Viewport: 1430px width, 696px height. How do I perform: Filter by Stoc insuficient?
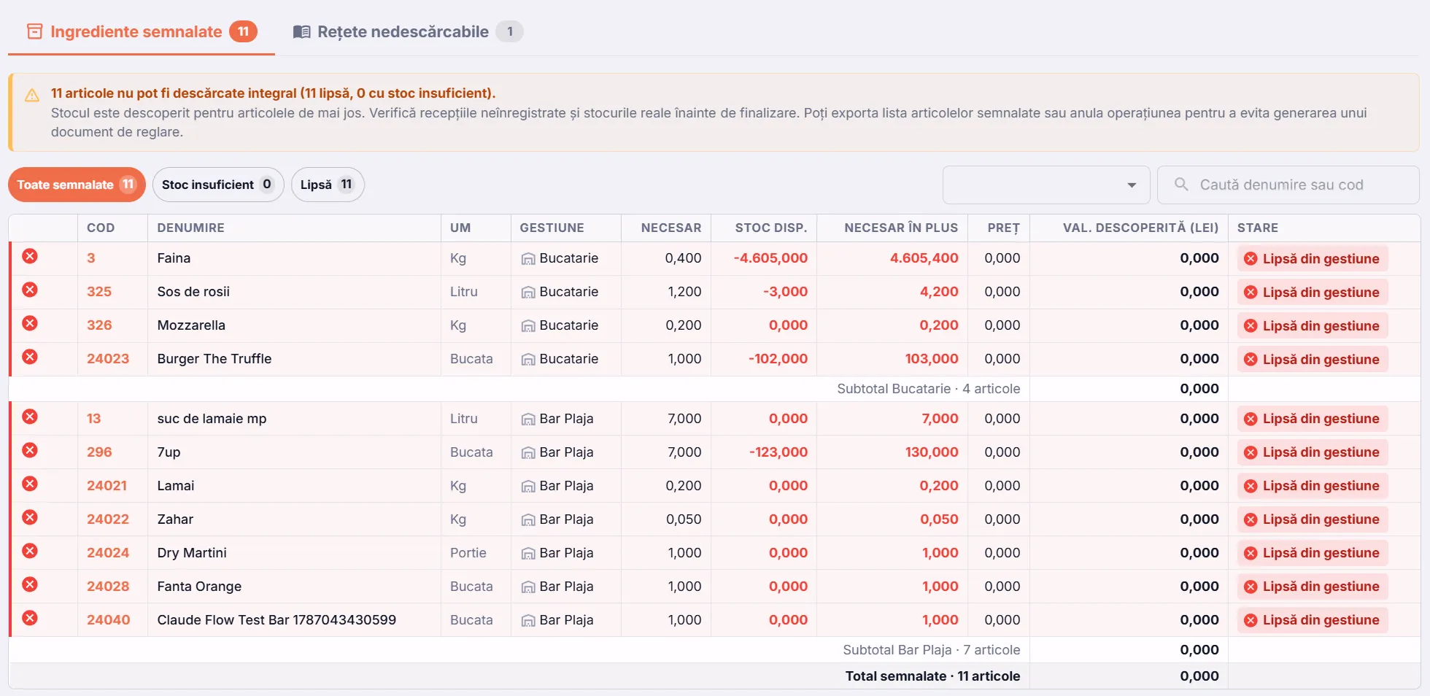click(x=217, y=185)
